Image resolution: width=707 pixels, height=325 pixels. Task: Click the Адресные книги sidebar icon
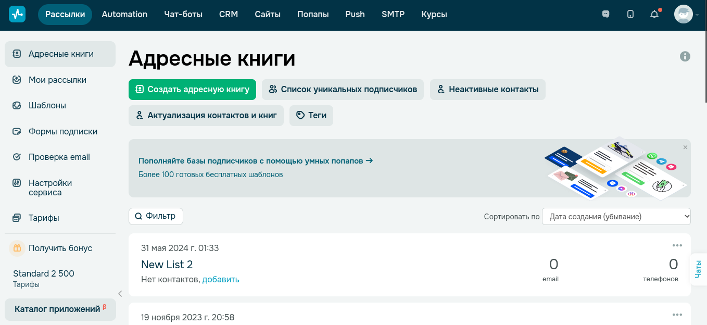tap(17, 54)
